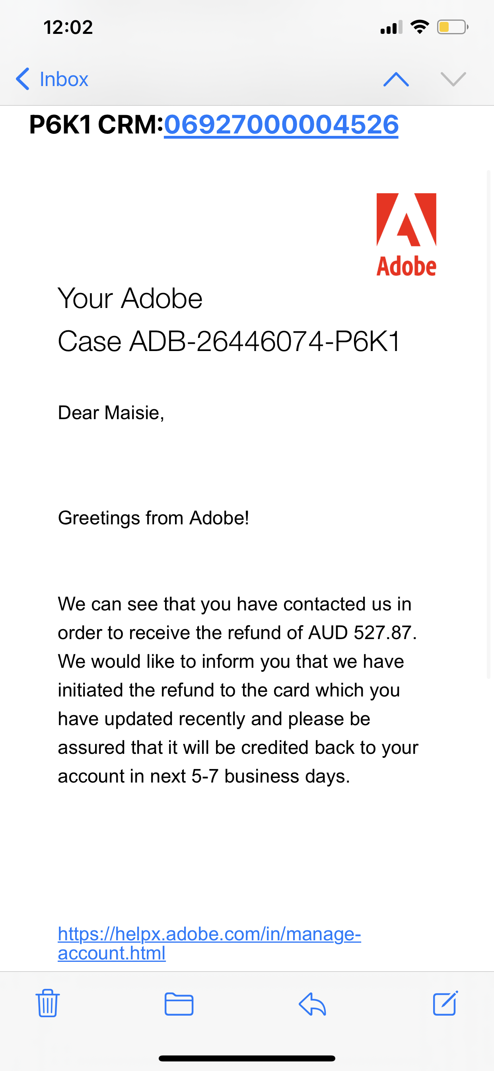This screenshot has height=1071, width=494.
Task: Reply to the Adobe case email
Action: (x=313, y=1004)
